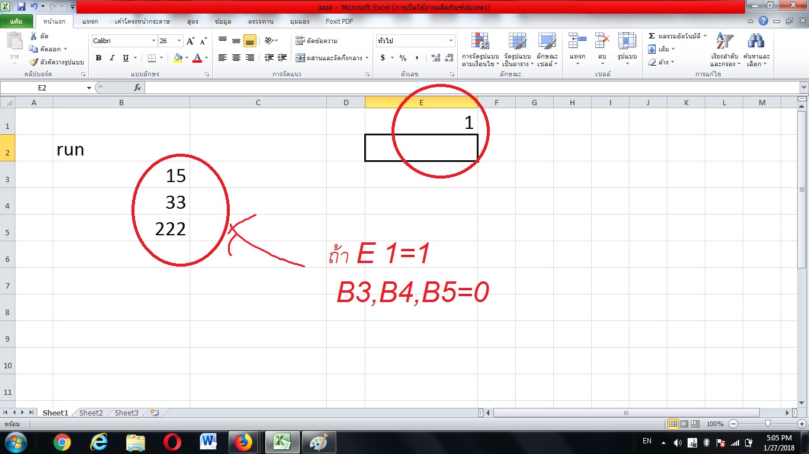Click the Format cells button
The image size is (809, 454).
(x=627, y=50)
